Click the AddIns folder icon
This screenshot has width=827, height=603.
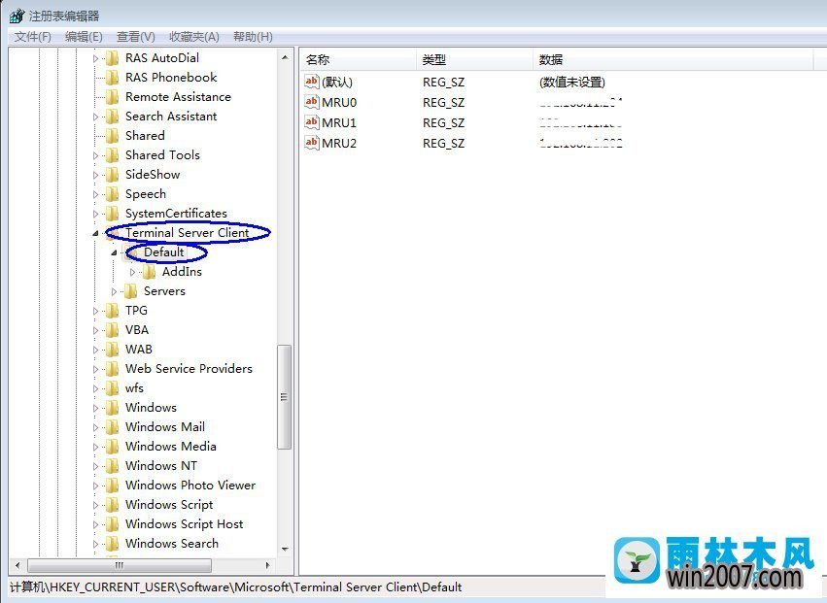tap(150, 272)
